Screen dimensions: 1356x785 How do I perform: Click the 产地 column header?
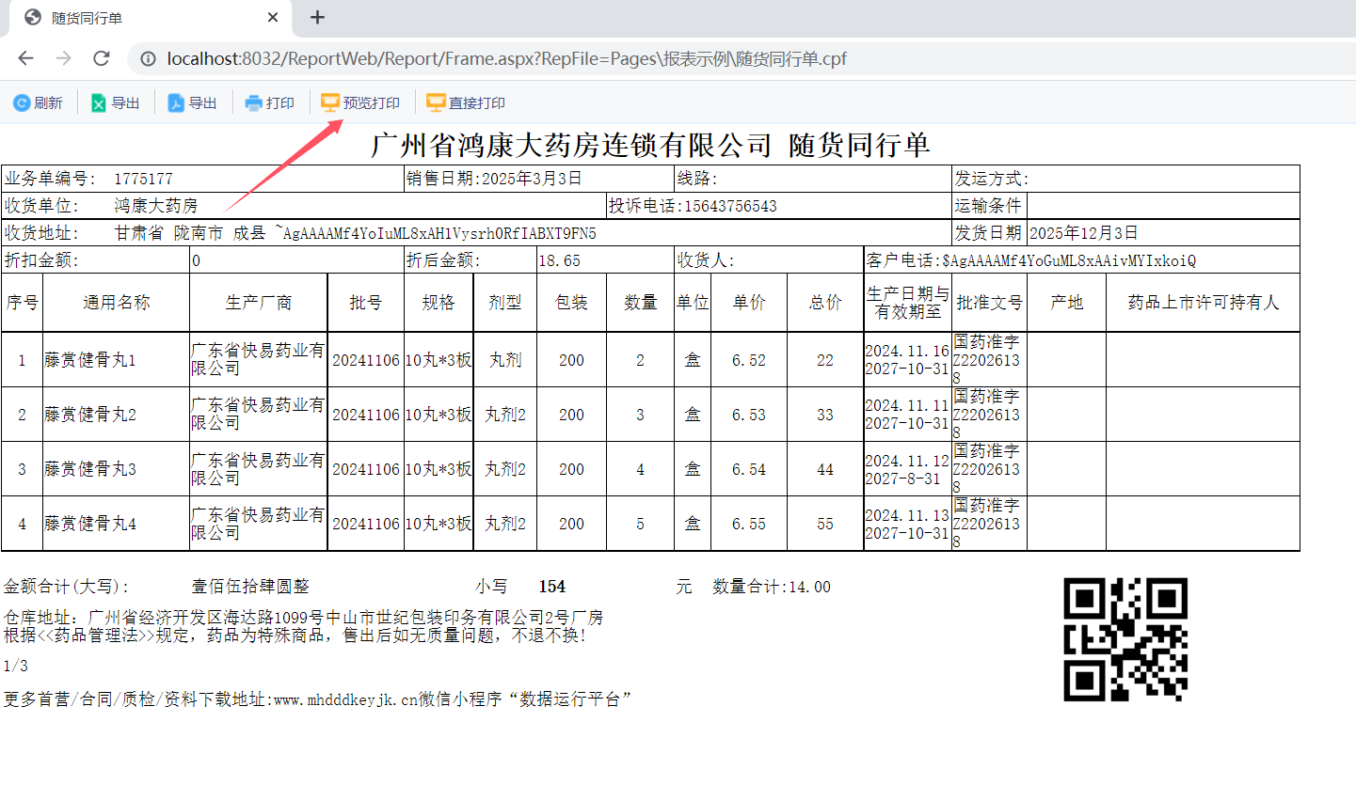pos(1066,303)
